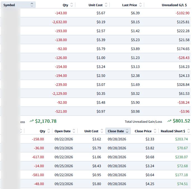Select realized value $203.74
This screenshot has height=189, width=192.
(x=181, y=139)
